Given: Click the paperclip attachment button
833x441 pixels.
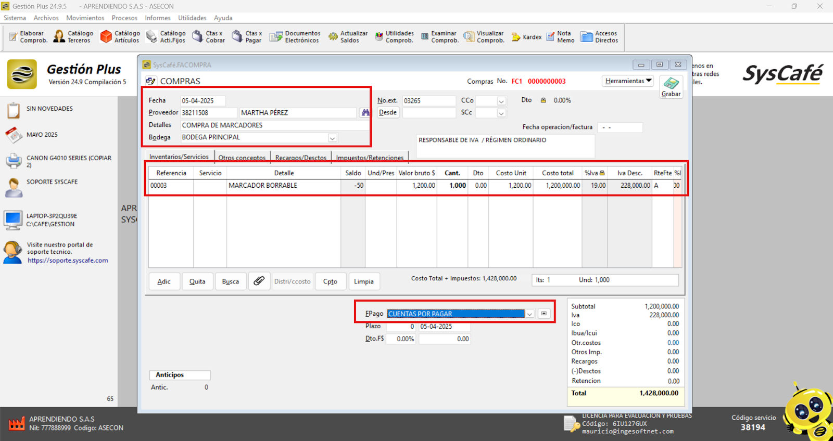Looking at the screenshot, I should pos(259,281).
